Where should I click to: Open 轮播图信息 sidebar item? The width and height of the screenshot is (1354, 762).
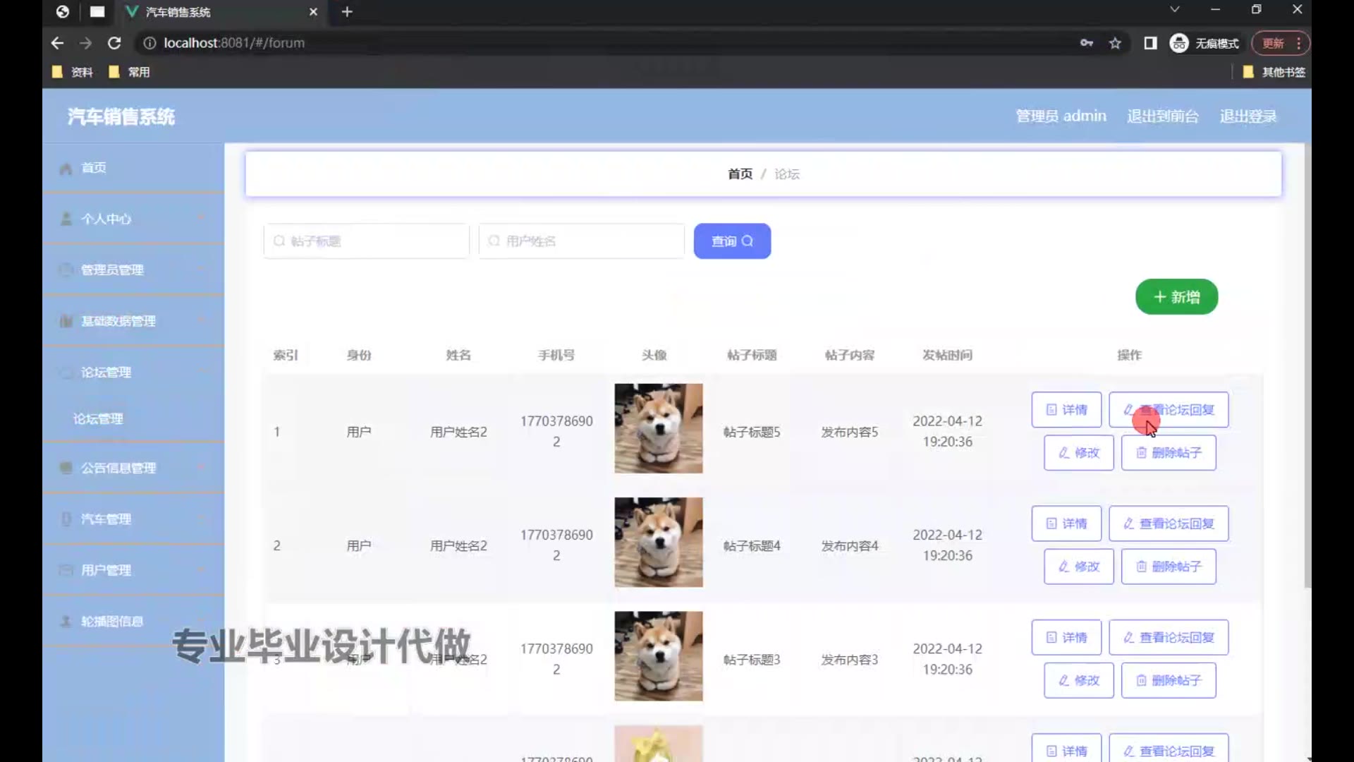[112, 622]
